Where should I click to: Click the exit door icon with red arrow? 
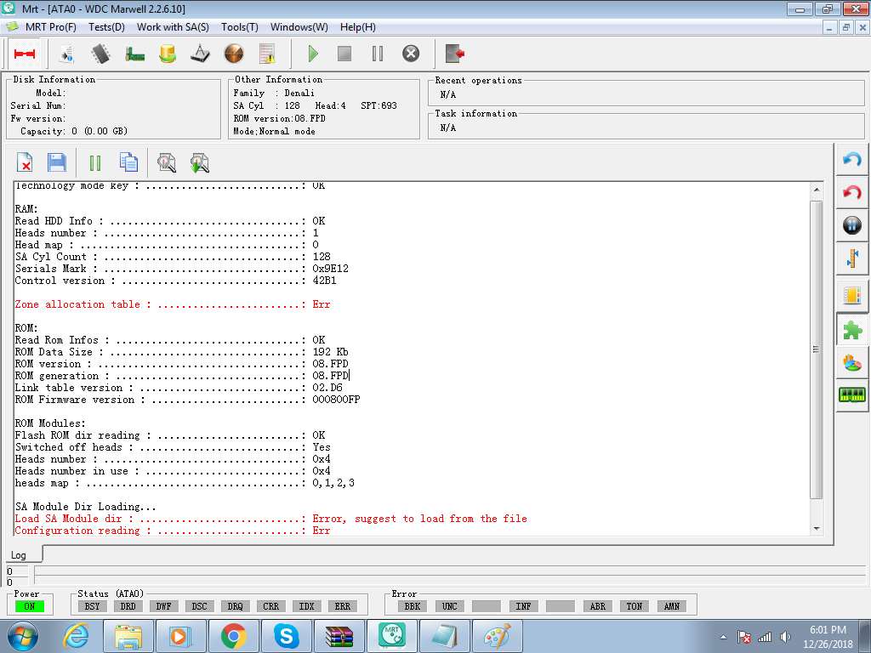click(x=454, y=54)
